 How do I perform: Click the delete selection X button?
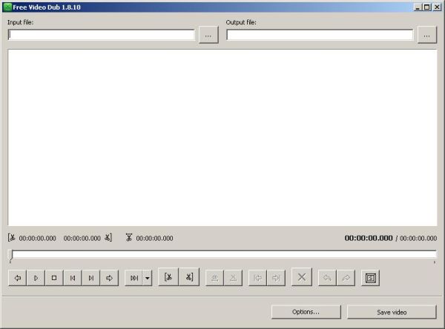pyautogui.click(x=301, y=277)
